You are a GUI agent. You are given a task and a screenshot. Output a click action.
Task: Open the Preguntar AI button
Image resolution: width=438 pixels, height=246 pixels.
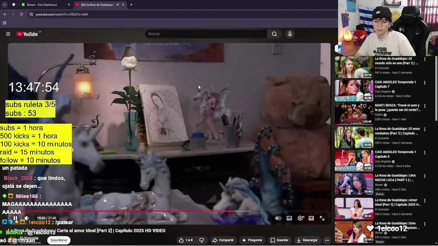pos(252,240)
